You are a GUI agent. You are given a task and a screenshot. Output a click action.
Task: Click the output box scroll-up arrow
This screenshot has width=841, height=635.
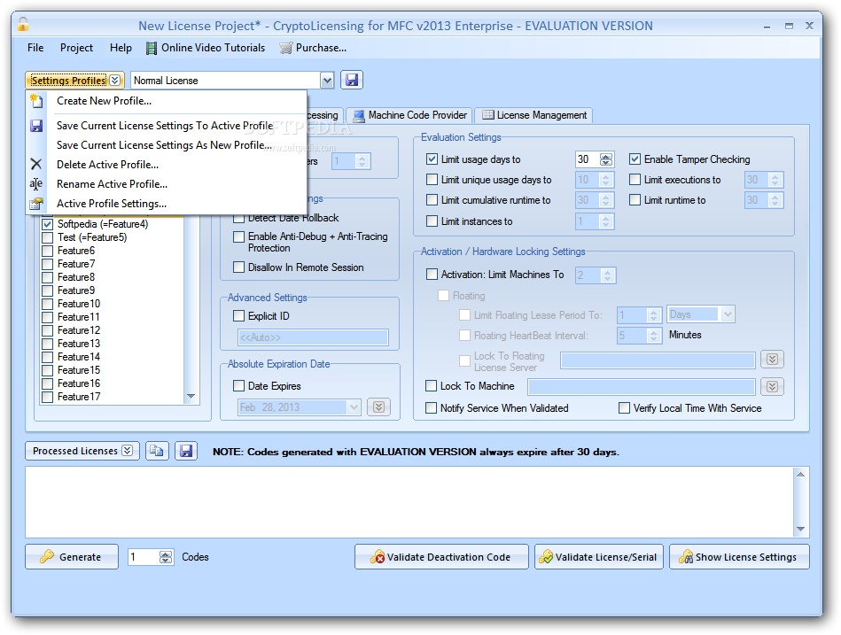[800, 474]
